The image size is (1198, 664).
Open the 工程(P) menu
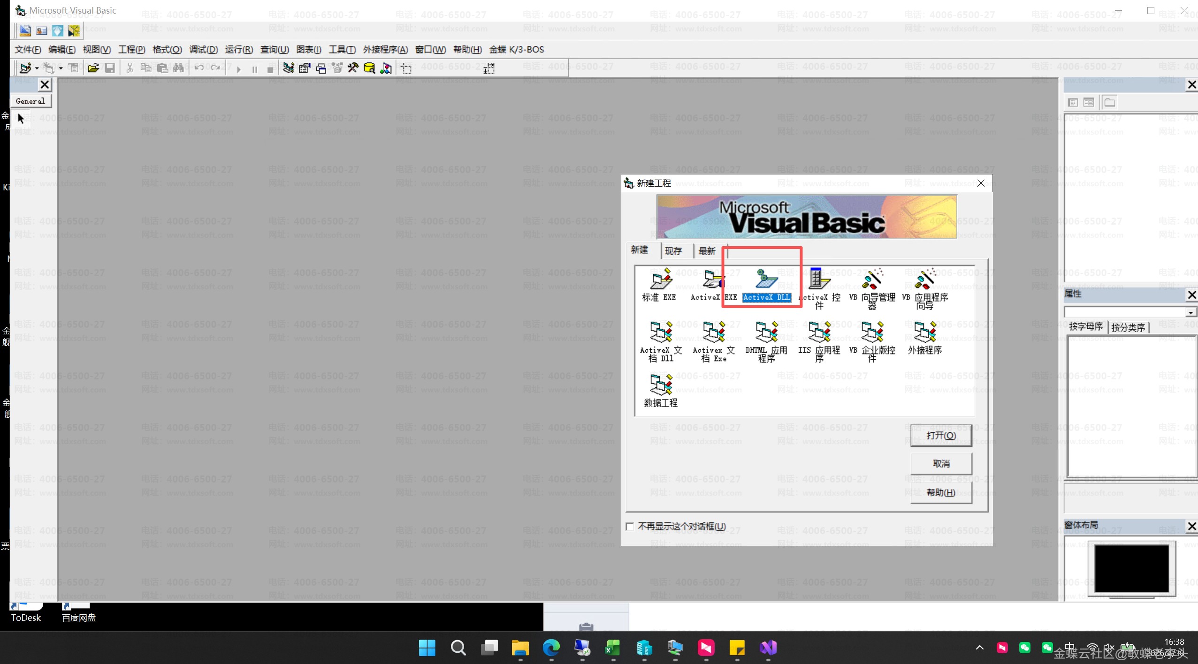click(131, 49)
